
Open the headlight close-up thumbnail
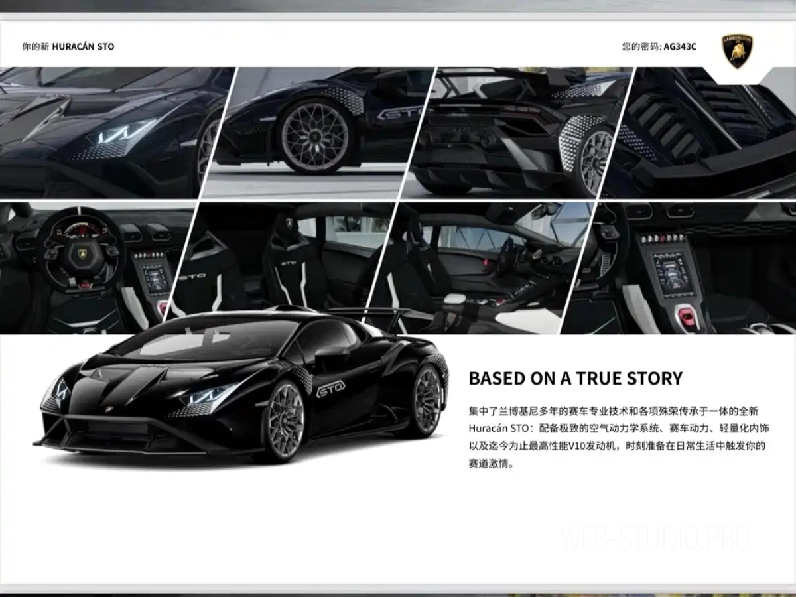113,133
